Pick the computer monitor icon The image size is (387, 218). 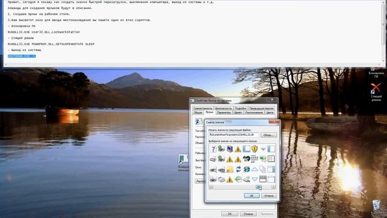point(230,149)
